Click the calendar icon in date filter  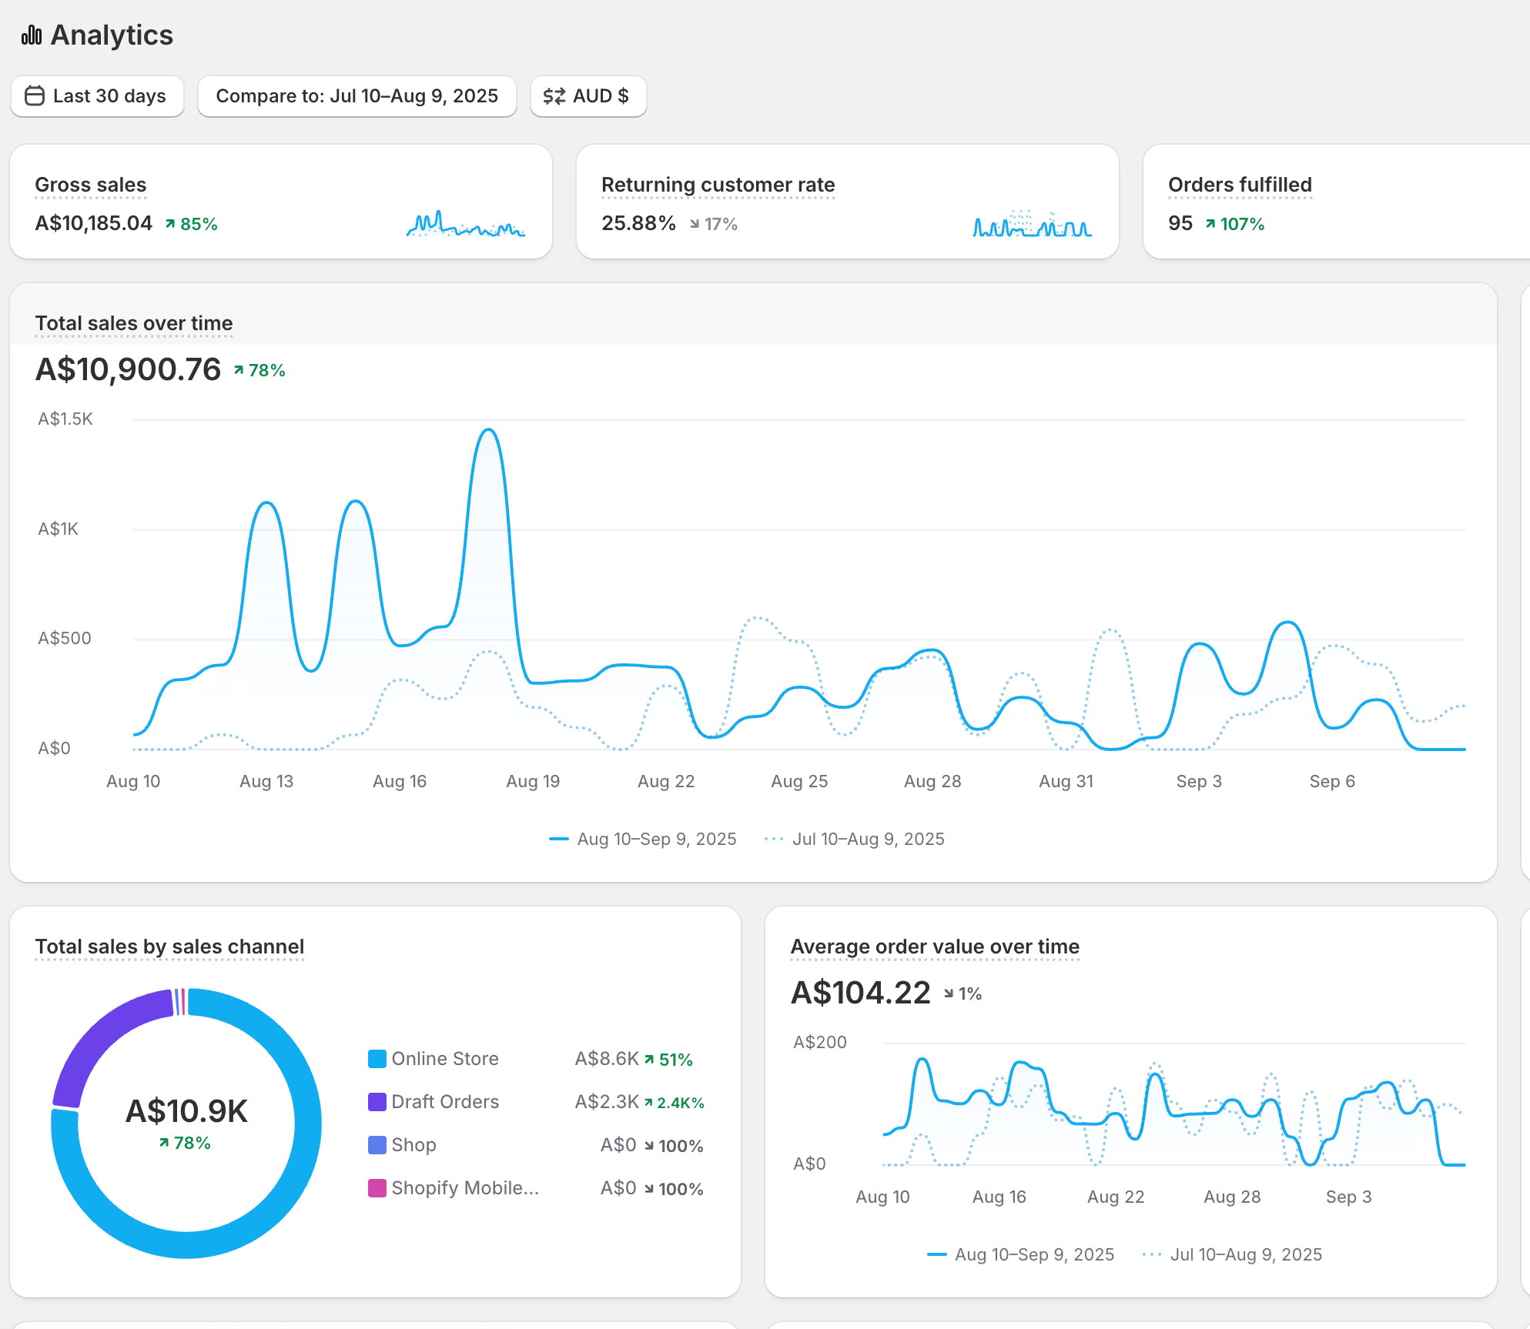click(x=35, y=96)
